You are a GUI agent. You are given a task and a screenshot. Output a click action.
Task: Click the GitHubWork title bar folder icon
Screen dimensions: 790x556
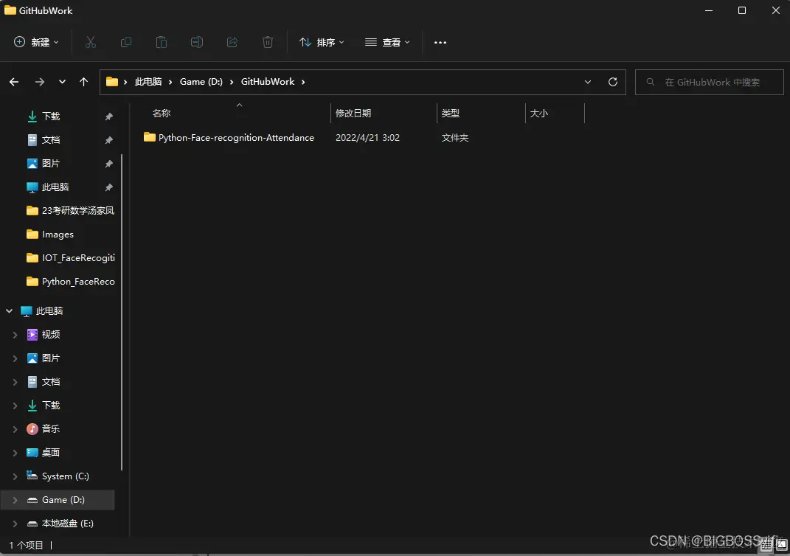point(10,10)
